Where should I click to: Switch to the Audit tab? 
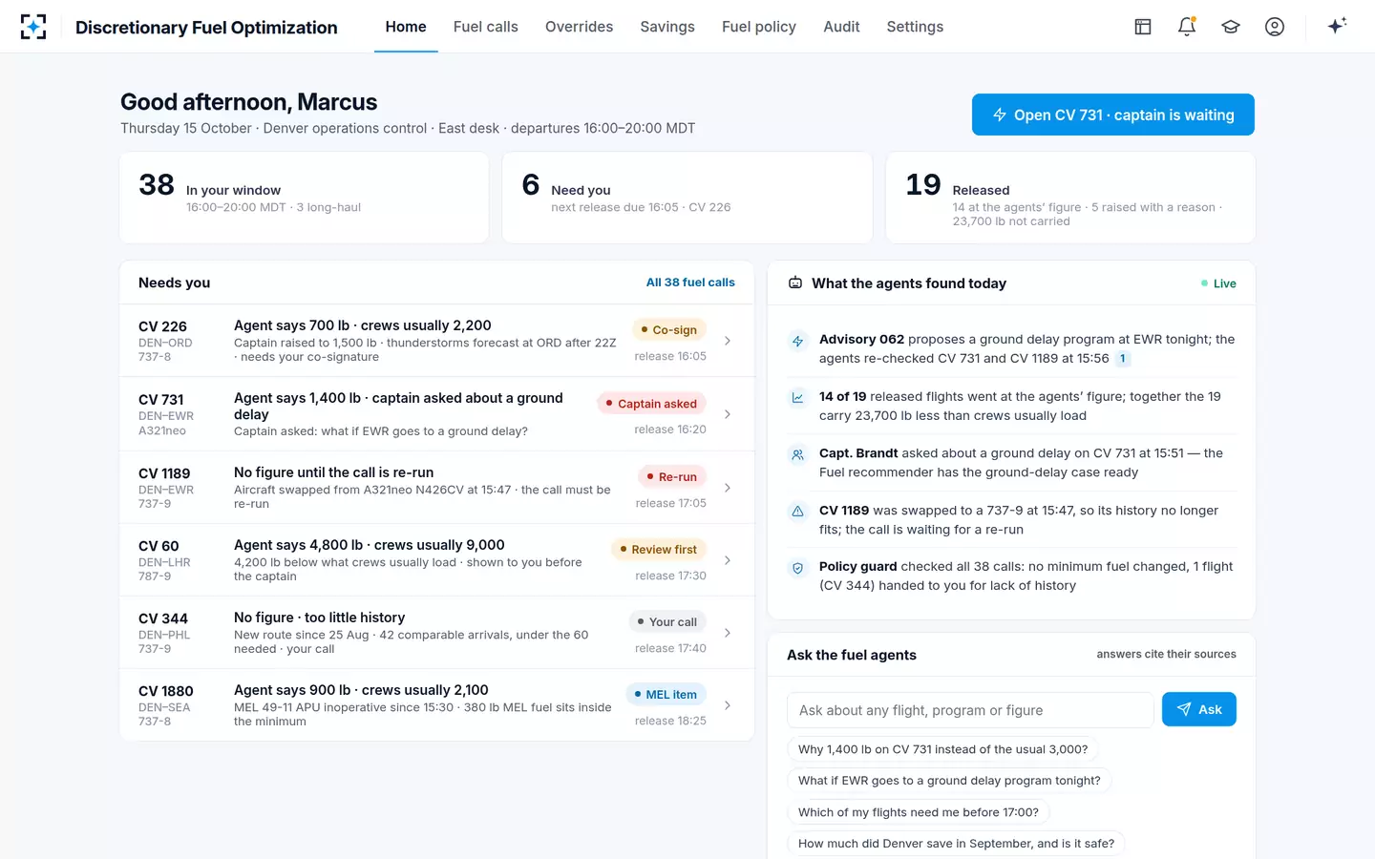click(x=841, y=27)
